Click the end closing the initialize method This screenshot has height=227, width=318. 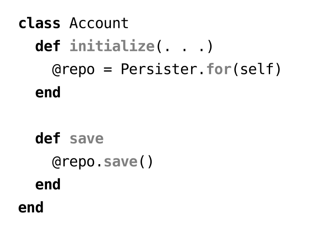(47, 92)
